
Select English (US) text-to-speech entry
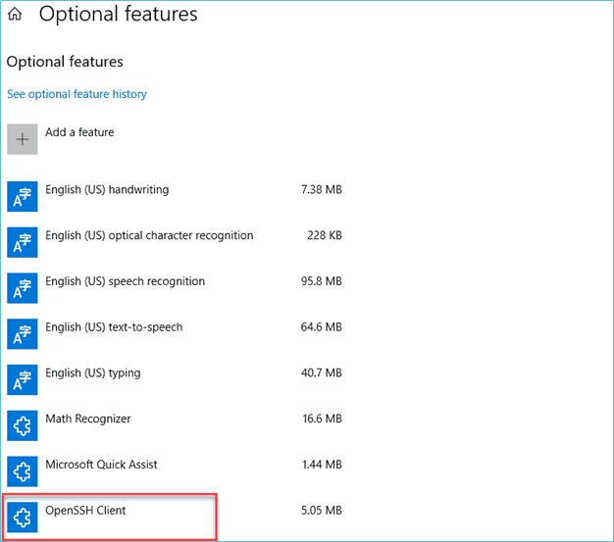114,327
